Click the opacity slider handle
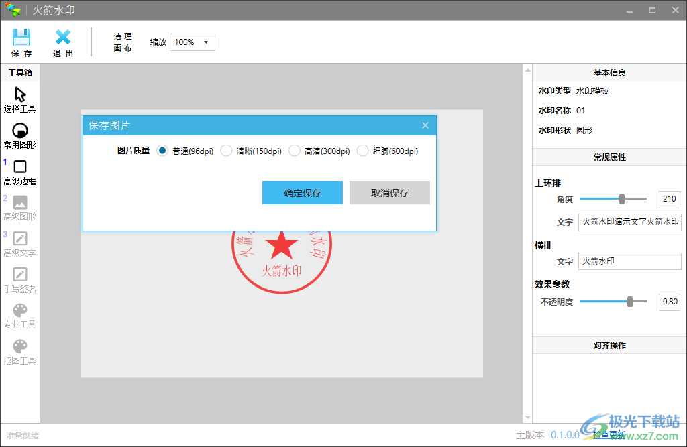Viewport: 687px width, 447px height. (630, 302)
